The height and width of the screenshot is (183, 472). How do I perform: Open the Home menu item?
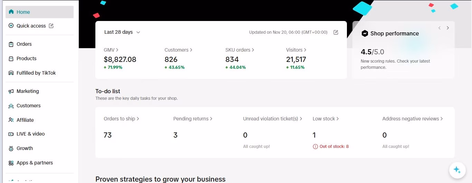click(39, 12)
